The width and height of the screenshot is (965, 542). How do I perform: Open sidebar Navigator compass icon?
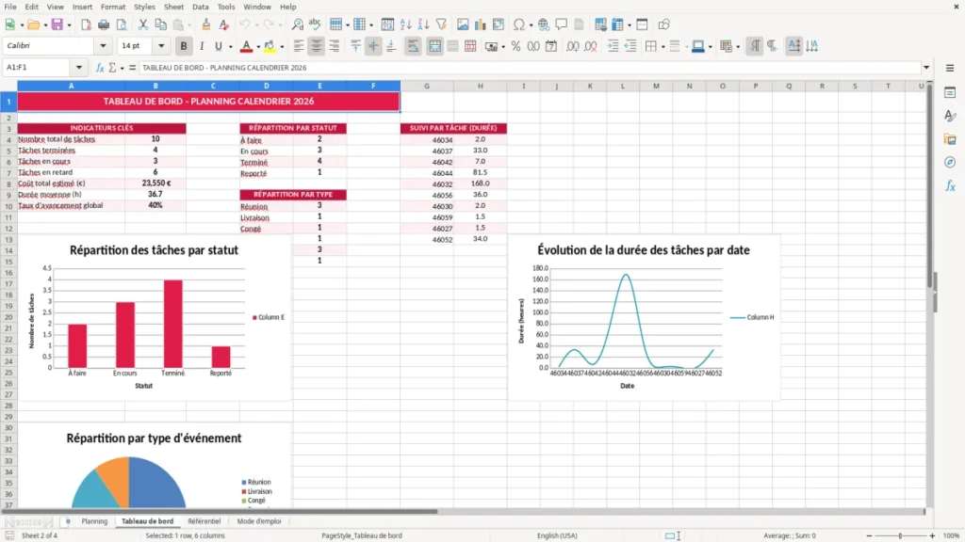tap(950, 162)
